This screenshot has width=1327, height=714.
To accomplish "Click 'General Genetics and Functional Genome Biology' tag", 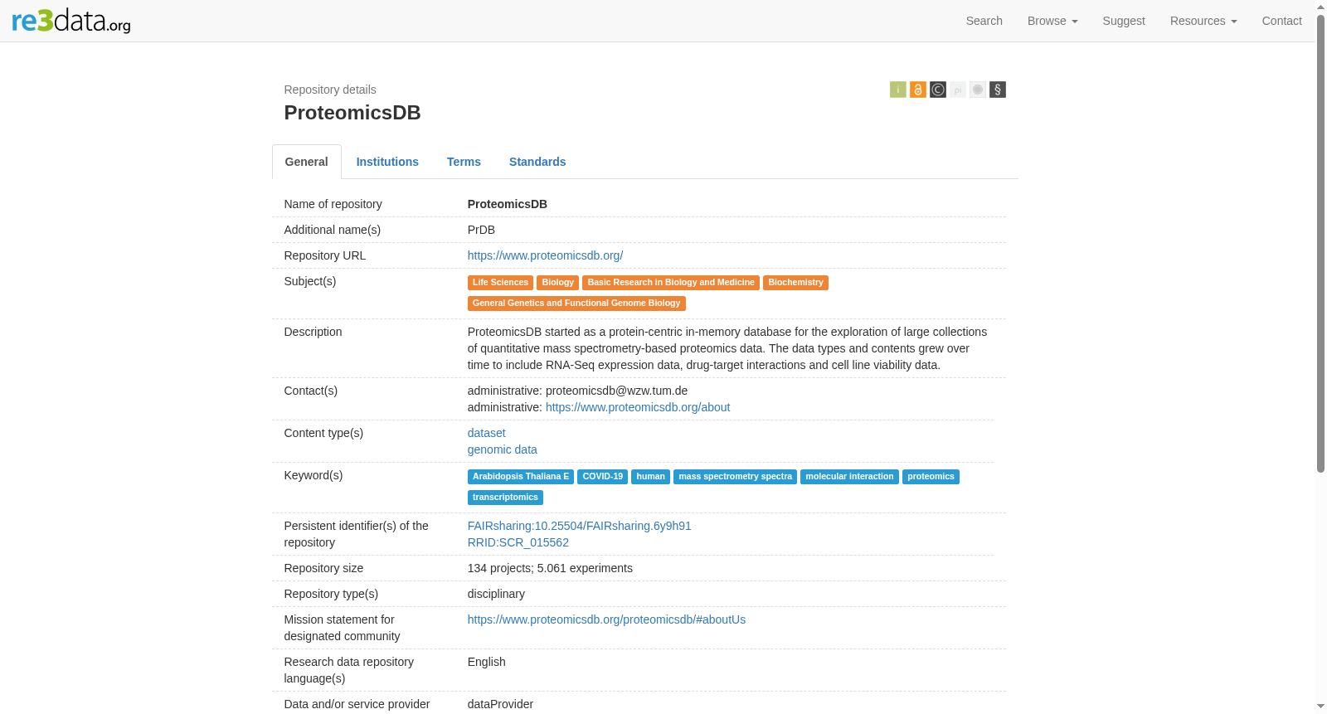I will (576, 304).
